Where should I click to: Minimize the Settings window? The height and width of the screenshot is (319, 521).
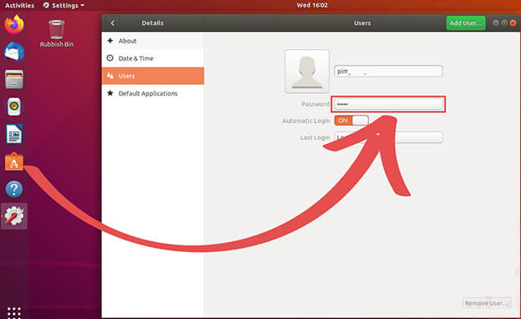tap(496, 23)
